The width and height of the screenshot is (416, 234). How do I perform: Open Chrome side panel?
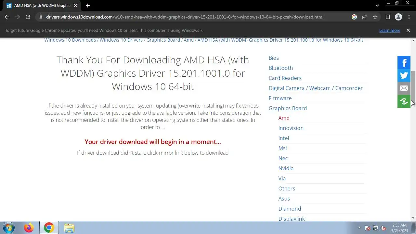coord(388,17)
